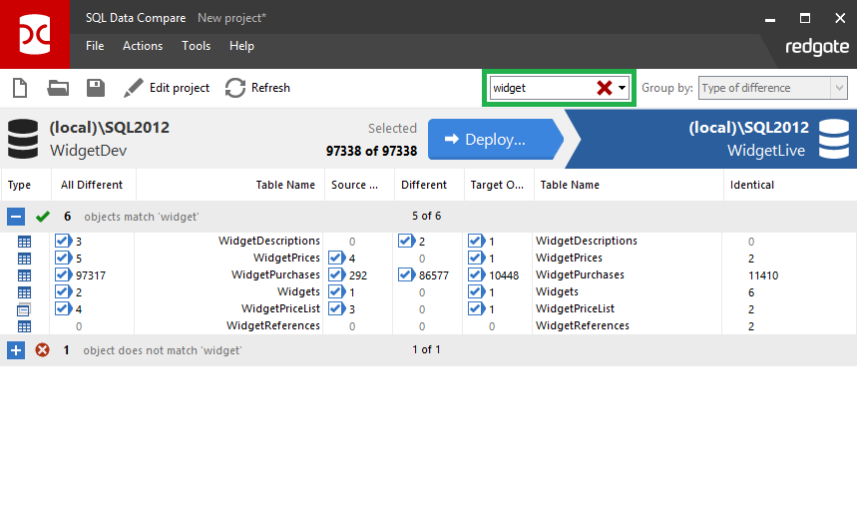Expand the object does not match group
The height and width of the screenshot is (528, 857).
16,350
